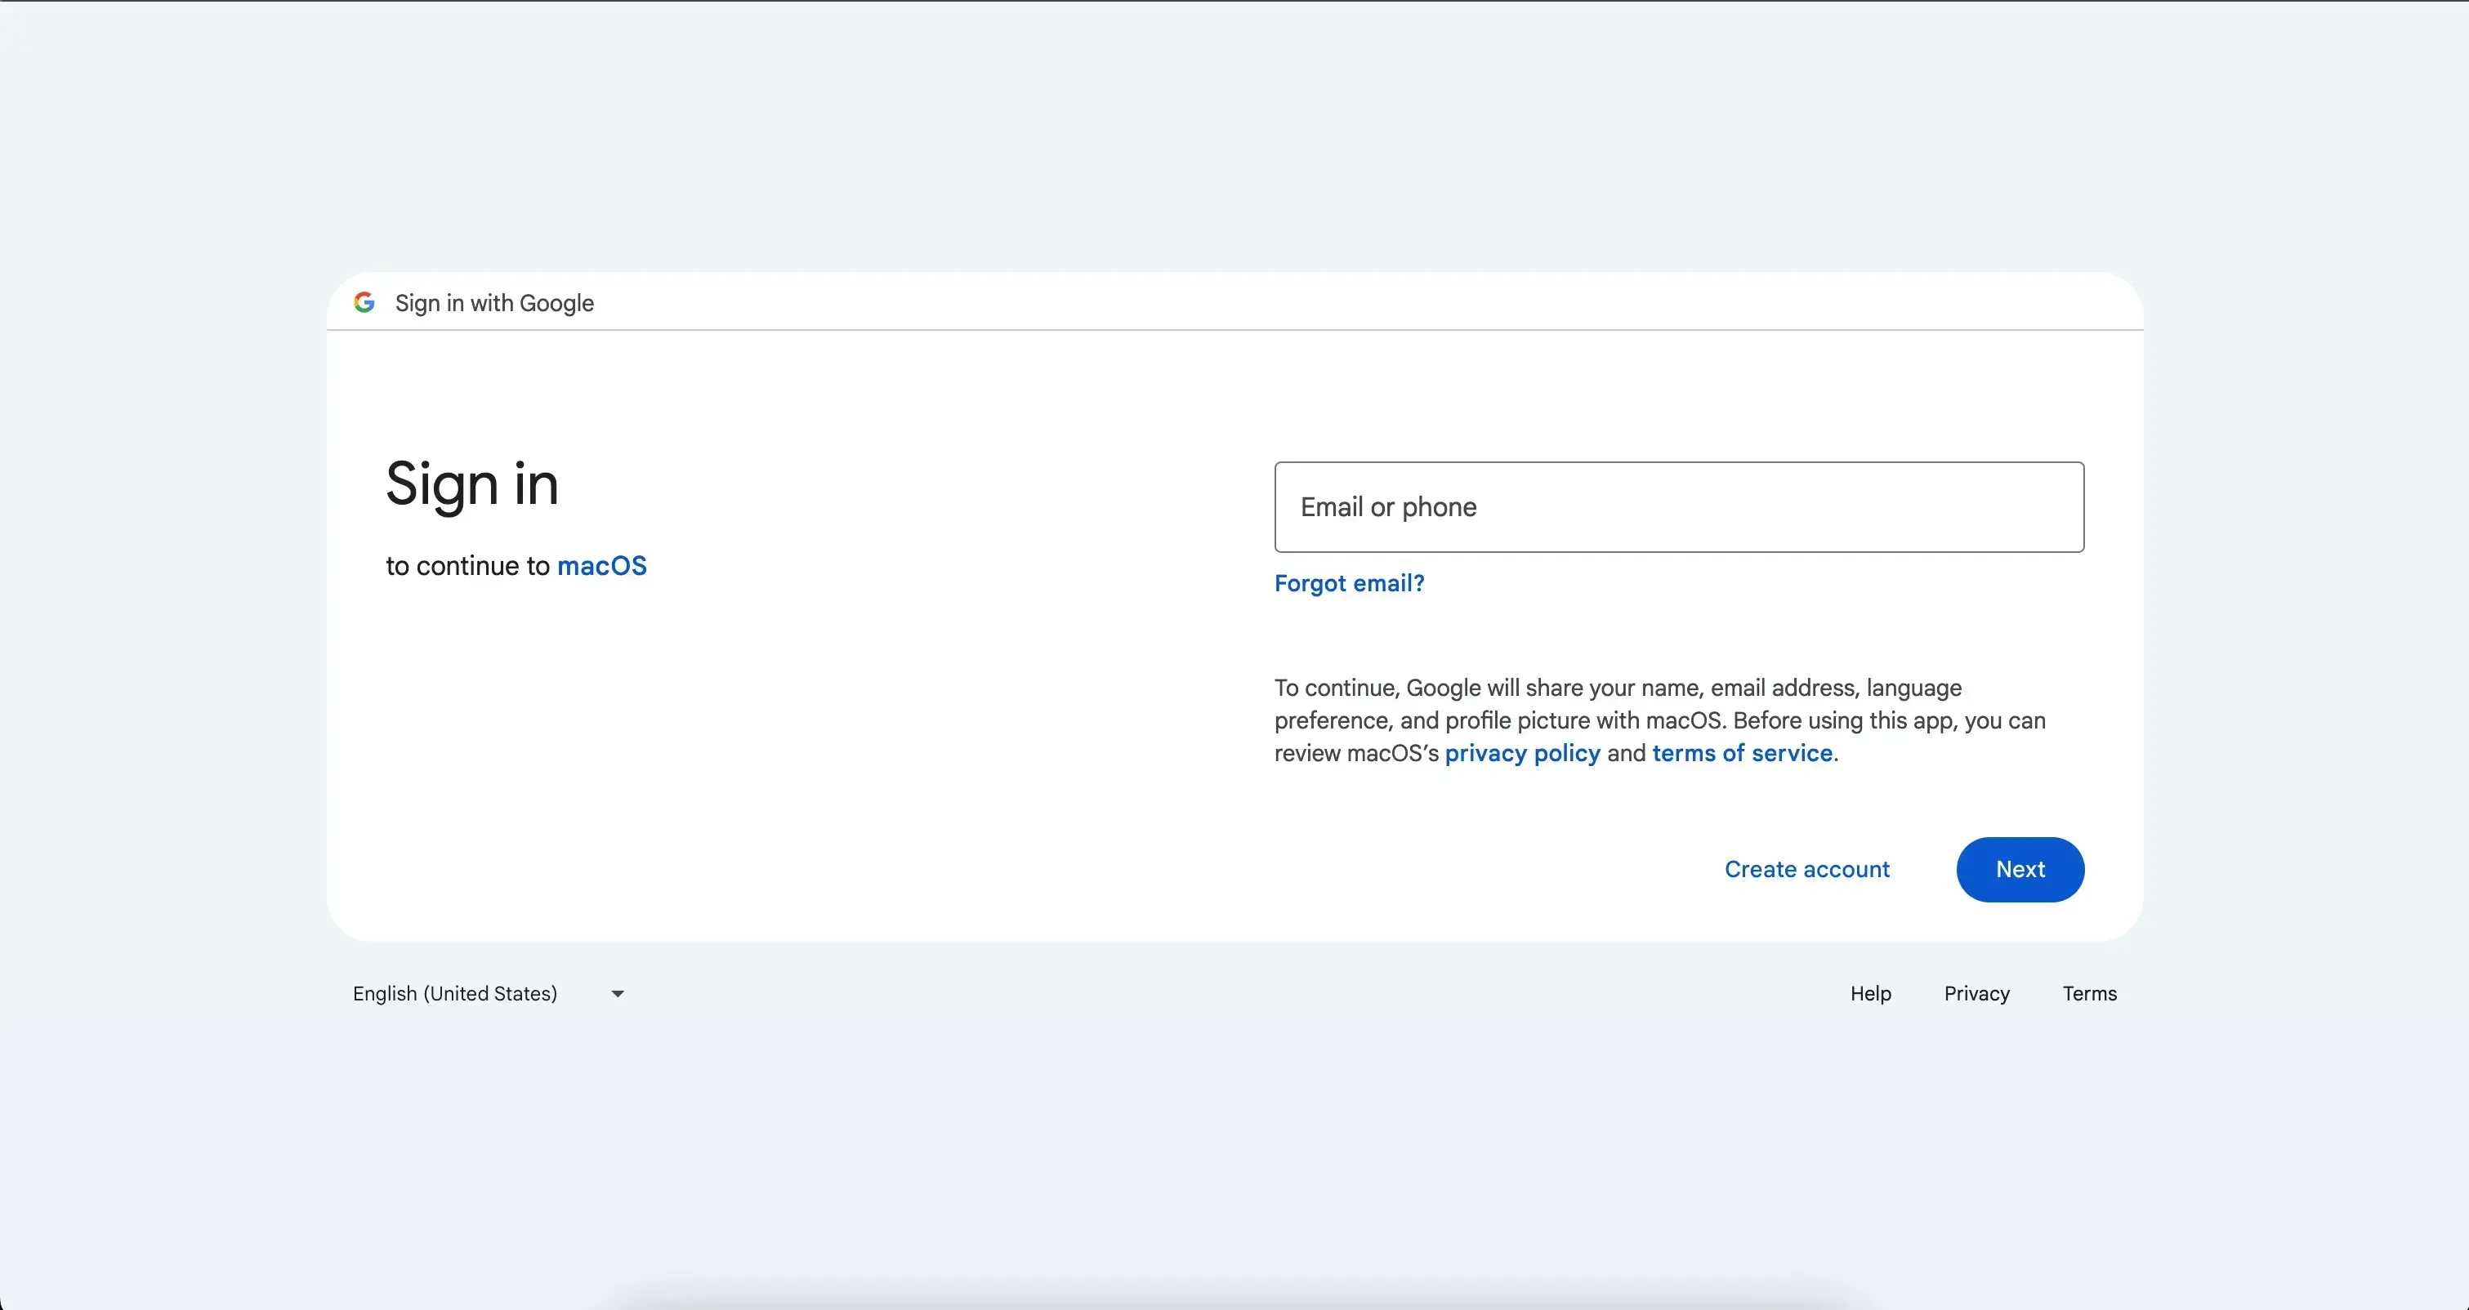The width and height of the screenshot is (2469, 1310).
Task: Open the Help footer link
Action: (x=1870, y=994)
